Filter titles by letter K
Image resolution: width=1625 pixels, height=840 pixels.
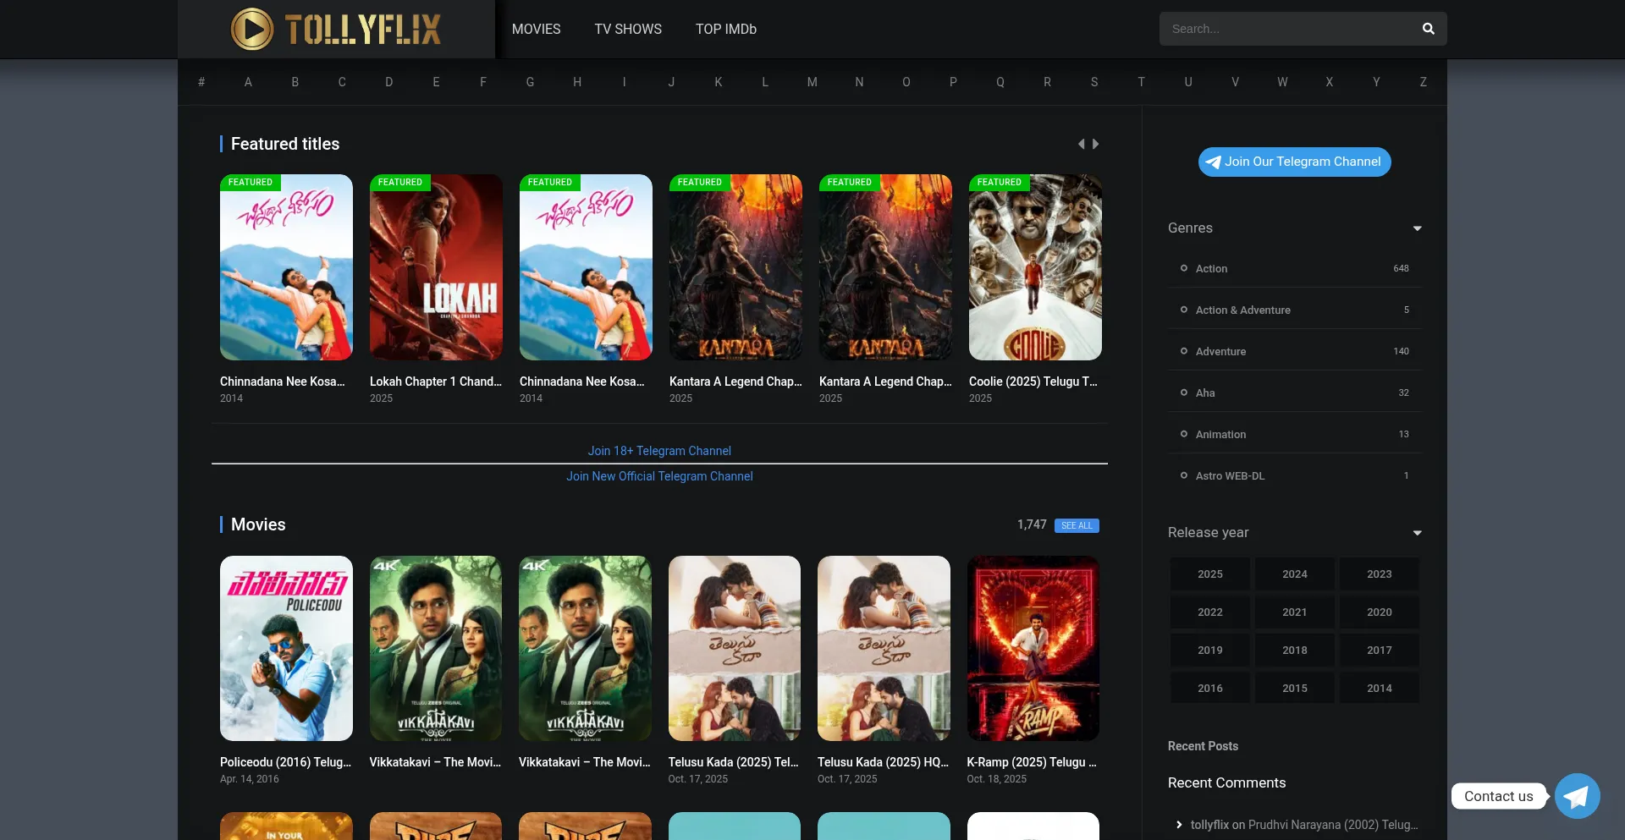pyautogui.click(x=718, y=82)
